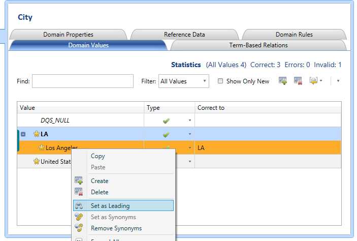Click the Correct: 3 statistic
Viewport: 357px width, 241px height.
coord(265,65)
